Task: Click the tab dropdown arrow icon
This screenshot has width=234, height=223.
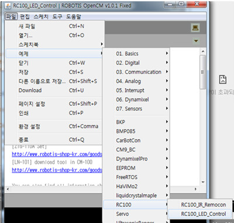Action: click(x=196, y=41)
